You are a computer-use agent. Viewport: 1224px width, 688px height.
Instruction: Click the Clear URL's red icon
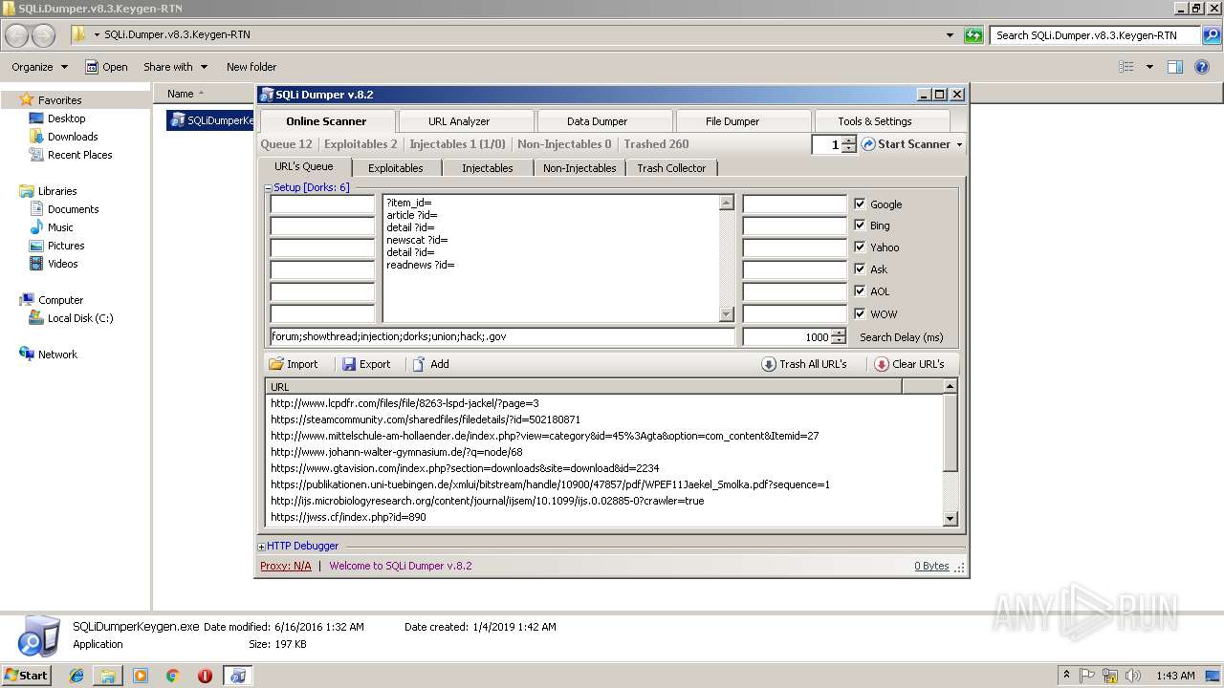tap(882, 364)
